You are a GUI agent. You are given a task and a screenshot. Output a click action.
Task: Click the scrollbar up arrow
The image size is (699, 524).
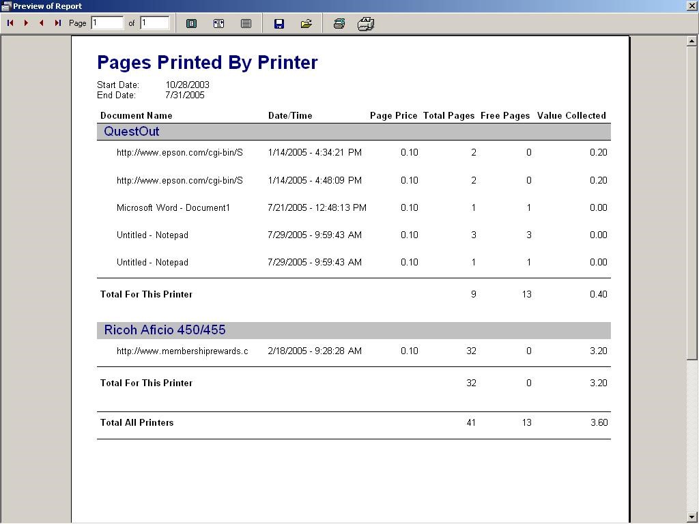pos(692,42)
